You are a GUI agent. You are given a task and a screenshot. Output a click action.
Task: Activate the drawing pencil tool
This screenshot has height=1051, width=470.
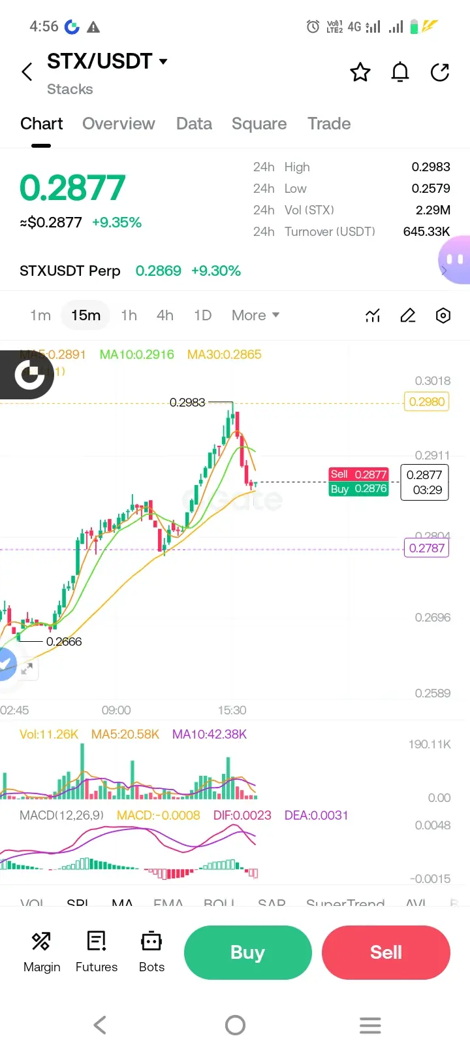tap(408, 316)
